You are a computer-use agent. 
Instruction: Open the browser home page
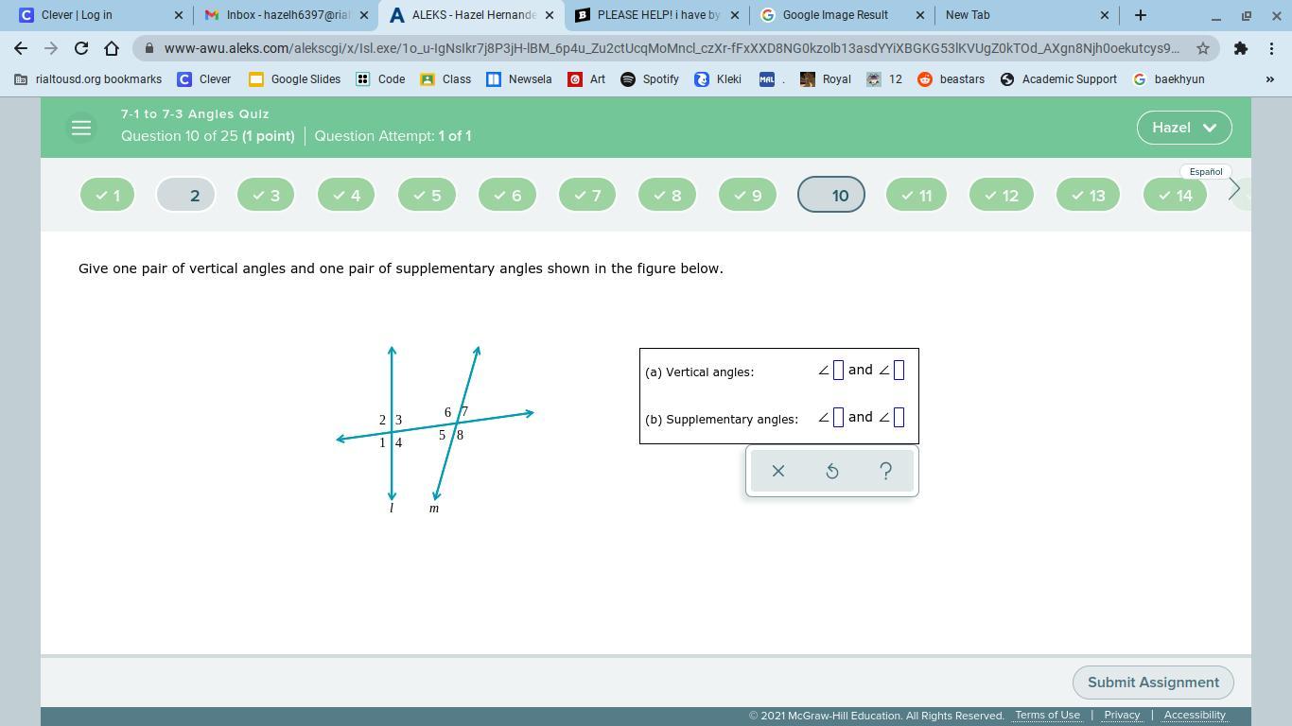point(112,48)
